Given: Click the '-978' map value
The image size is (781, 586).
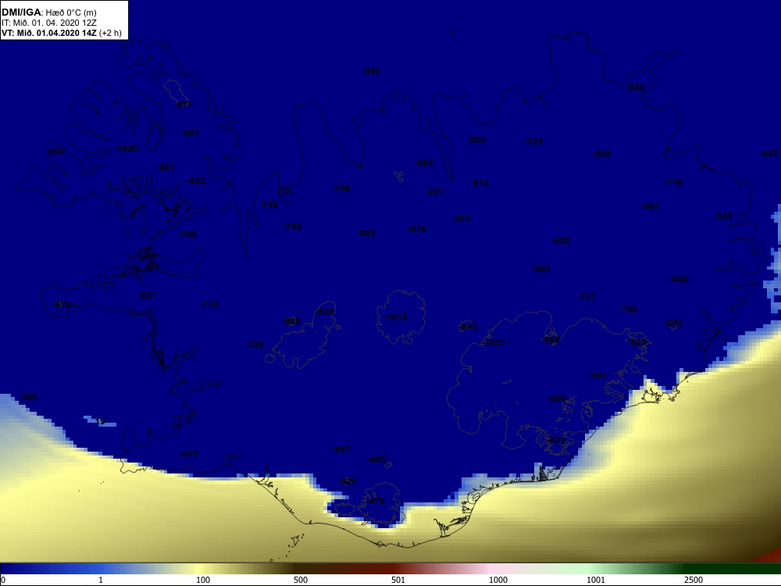Looking at the screenshot, I should (417, 229).
